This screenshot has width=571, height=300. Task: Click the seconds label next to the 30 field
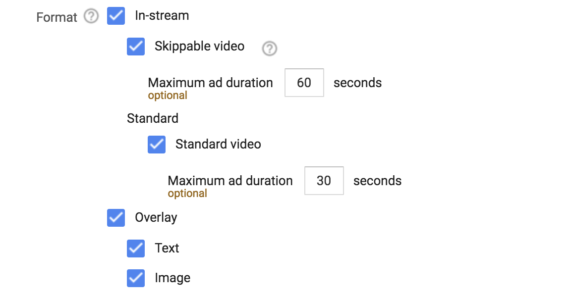pos(377,181)
